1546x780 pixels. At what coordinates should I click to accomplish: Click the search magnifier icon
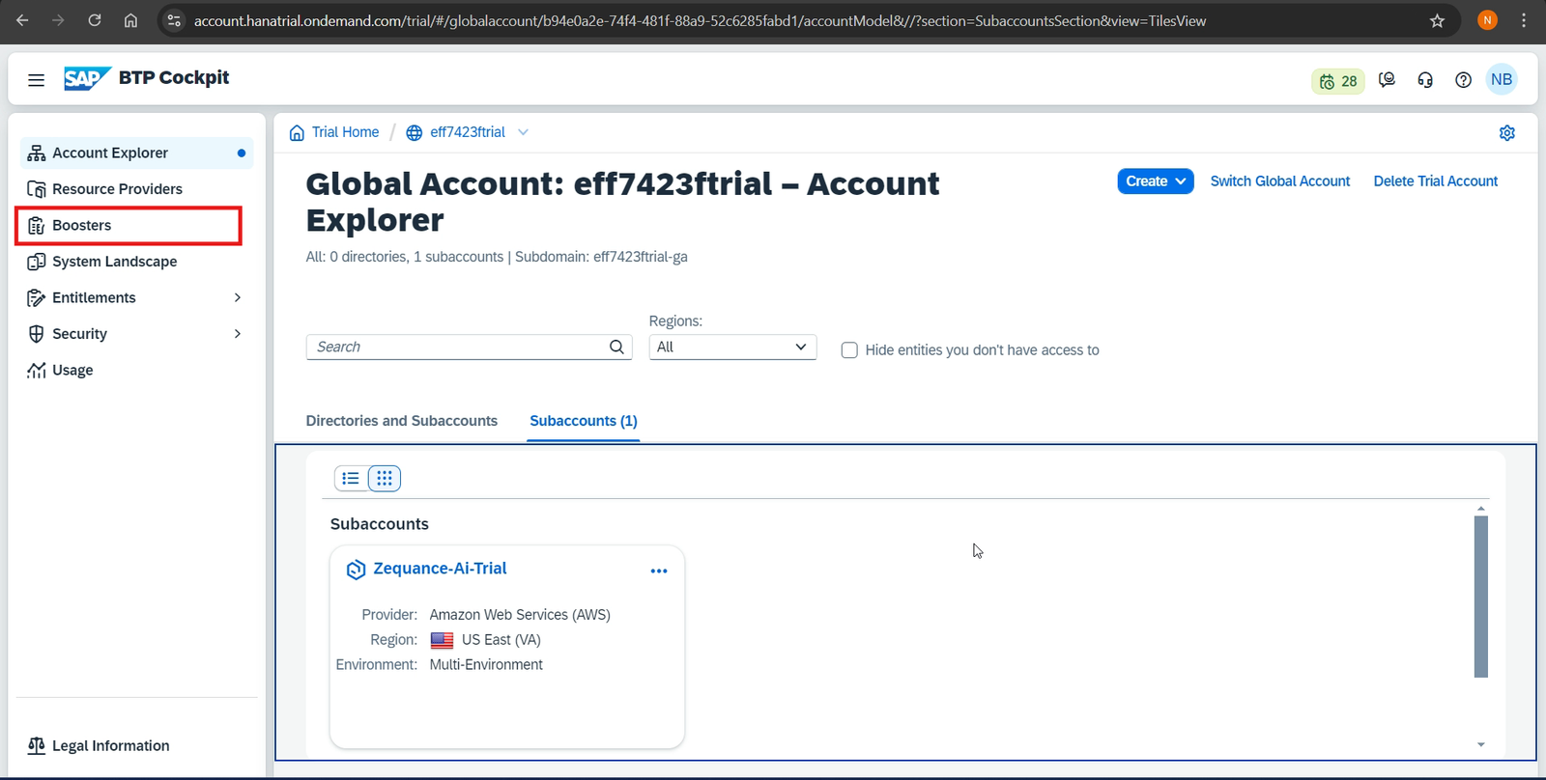pyautogui.click(x=616, y=347)
